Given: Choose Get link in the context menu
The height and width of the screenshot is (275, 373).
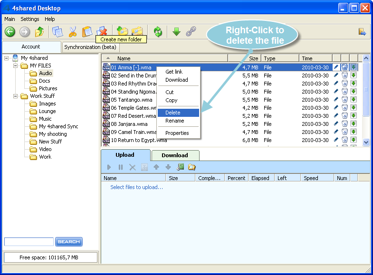Looking at the screenshot, I should pos(178,72).
